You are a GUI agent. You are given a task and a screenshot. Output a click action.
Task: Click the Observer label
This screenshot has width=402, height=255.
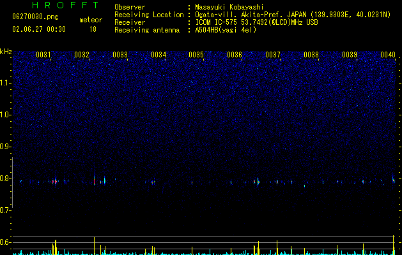(x=130, y=7)
